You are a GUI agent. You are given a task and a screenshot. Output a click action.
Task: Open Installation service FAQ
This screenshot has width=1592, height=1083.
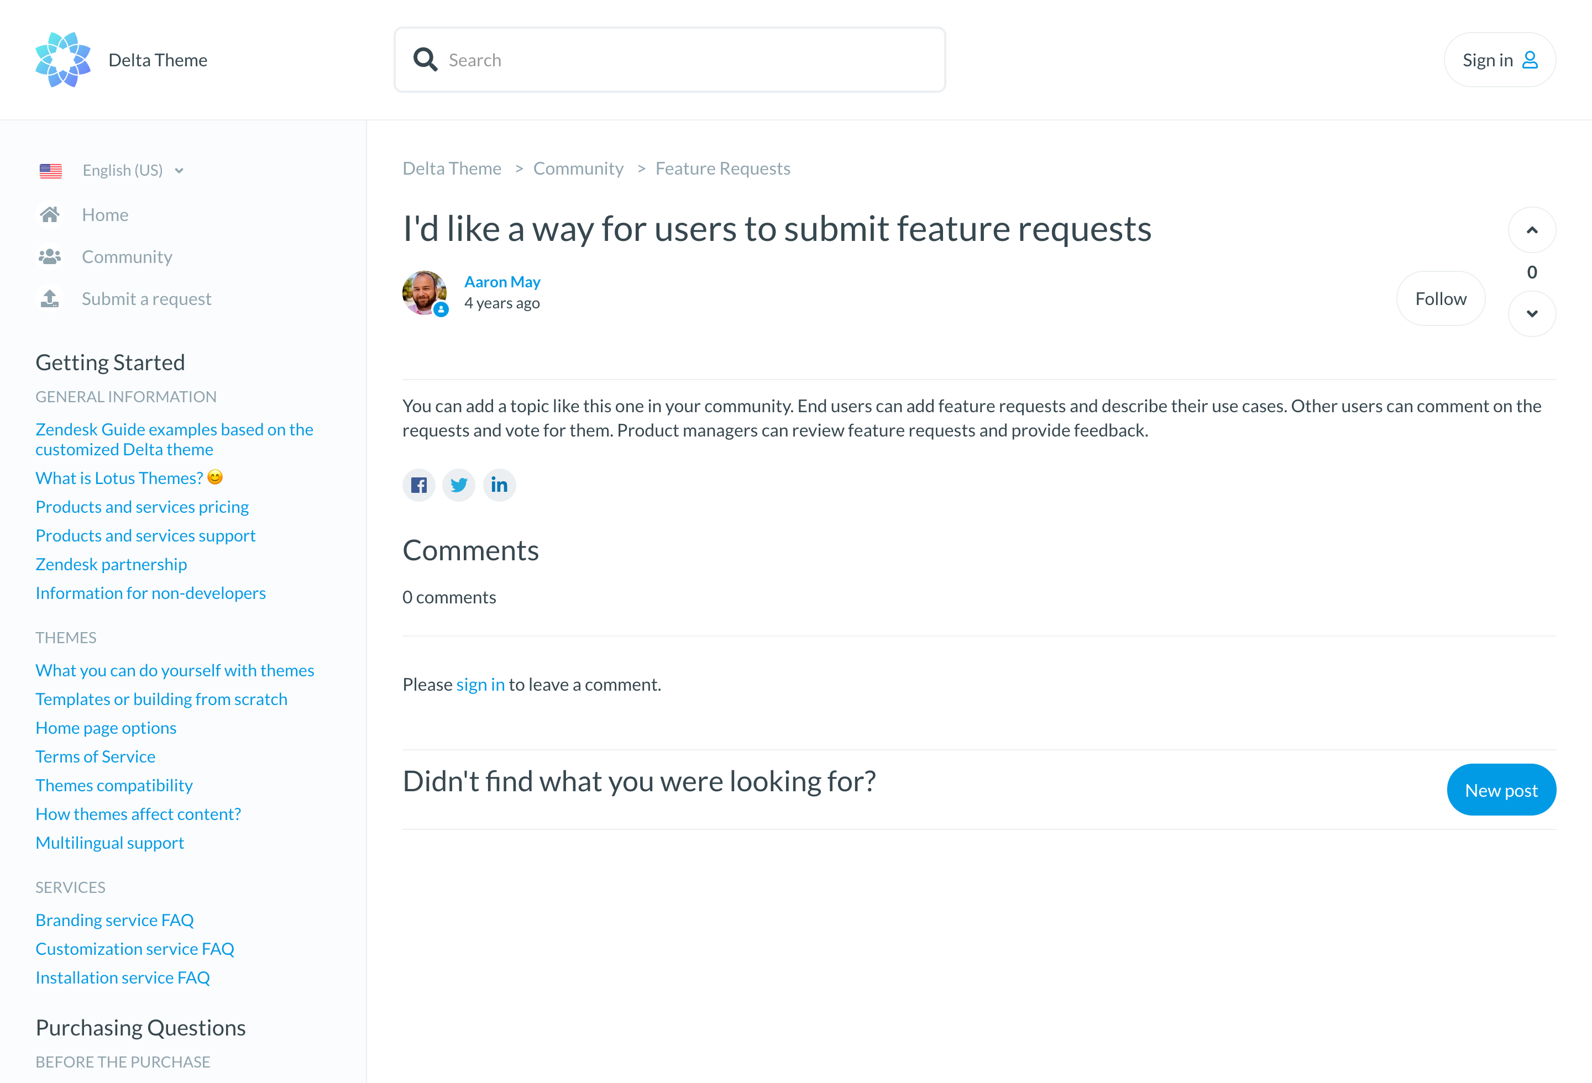tap(123, 977)
